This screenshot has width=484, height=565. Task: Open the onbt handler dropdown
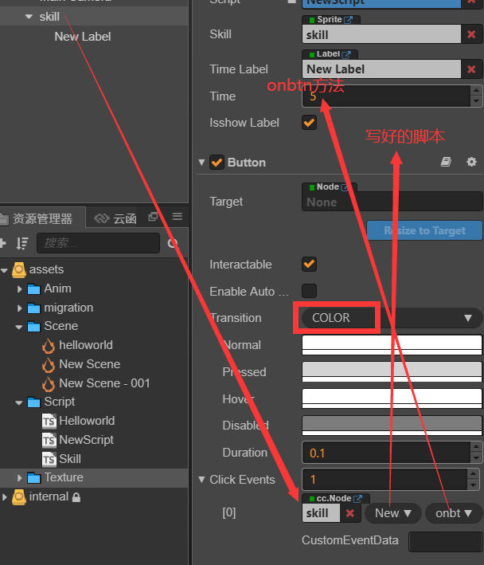click(x=454, y=513)
